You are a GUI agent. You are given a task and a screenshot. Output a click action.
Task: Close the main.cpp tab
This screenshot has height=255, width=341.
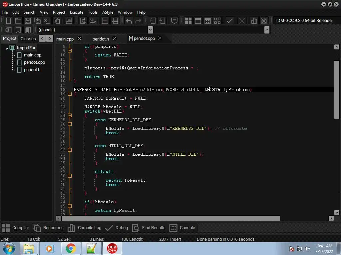[x=79, y=38]
